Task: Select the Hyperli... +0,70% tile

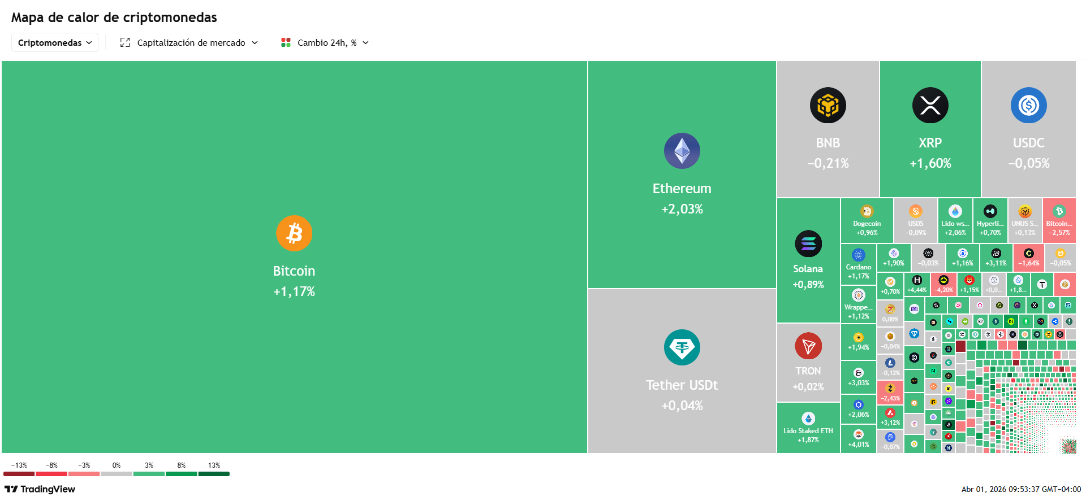Action: click(x=990, y=220)
